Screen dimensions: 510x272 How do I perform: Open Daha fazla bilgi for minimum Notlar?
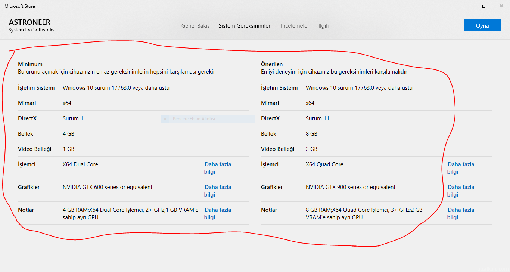218,214
